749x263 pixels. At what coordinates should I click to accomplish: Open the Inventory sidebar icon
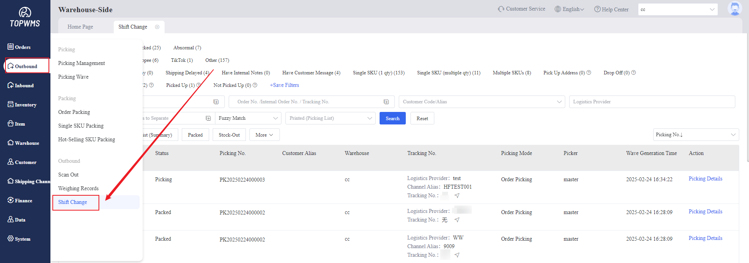(x=11, y=104)
